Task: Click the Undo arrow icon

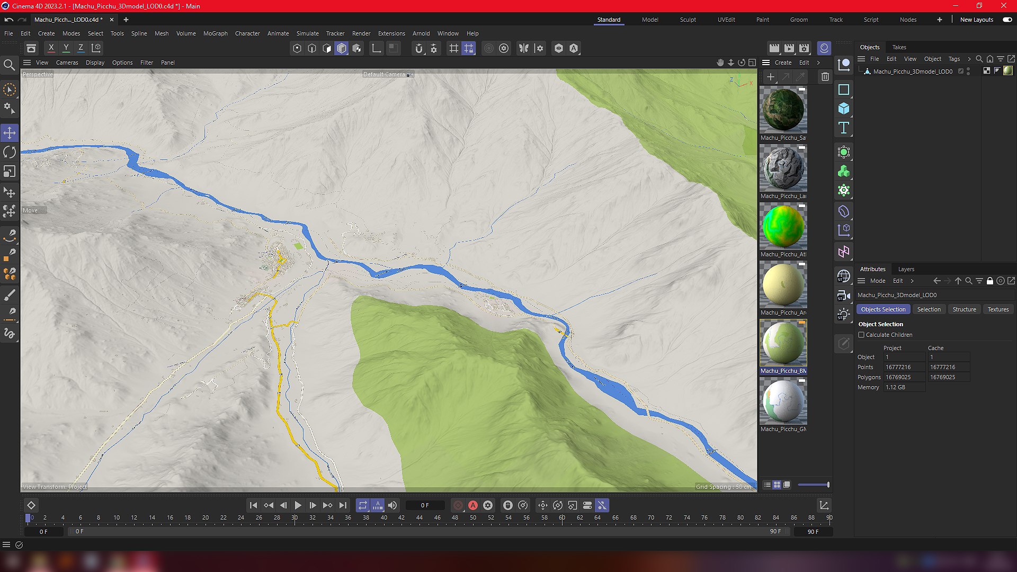Action: pos(8,20)
